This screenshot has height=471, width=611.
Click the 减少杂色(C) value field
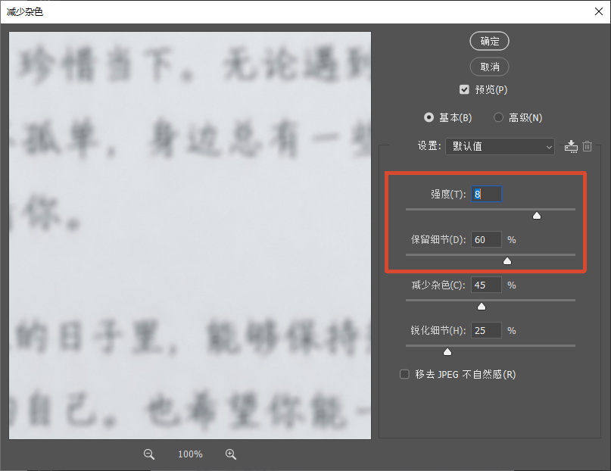click(x=486, y=285)
